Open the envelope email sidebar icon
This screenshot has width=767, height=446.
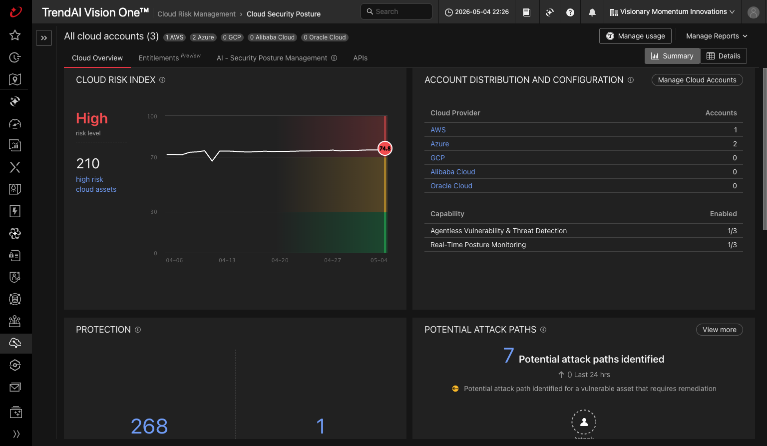[x=15, y=387]
